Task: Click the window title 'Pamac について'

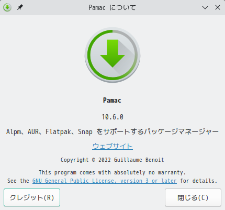Action: (x=113, y=7)
